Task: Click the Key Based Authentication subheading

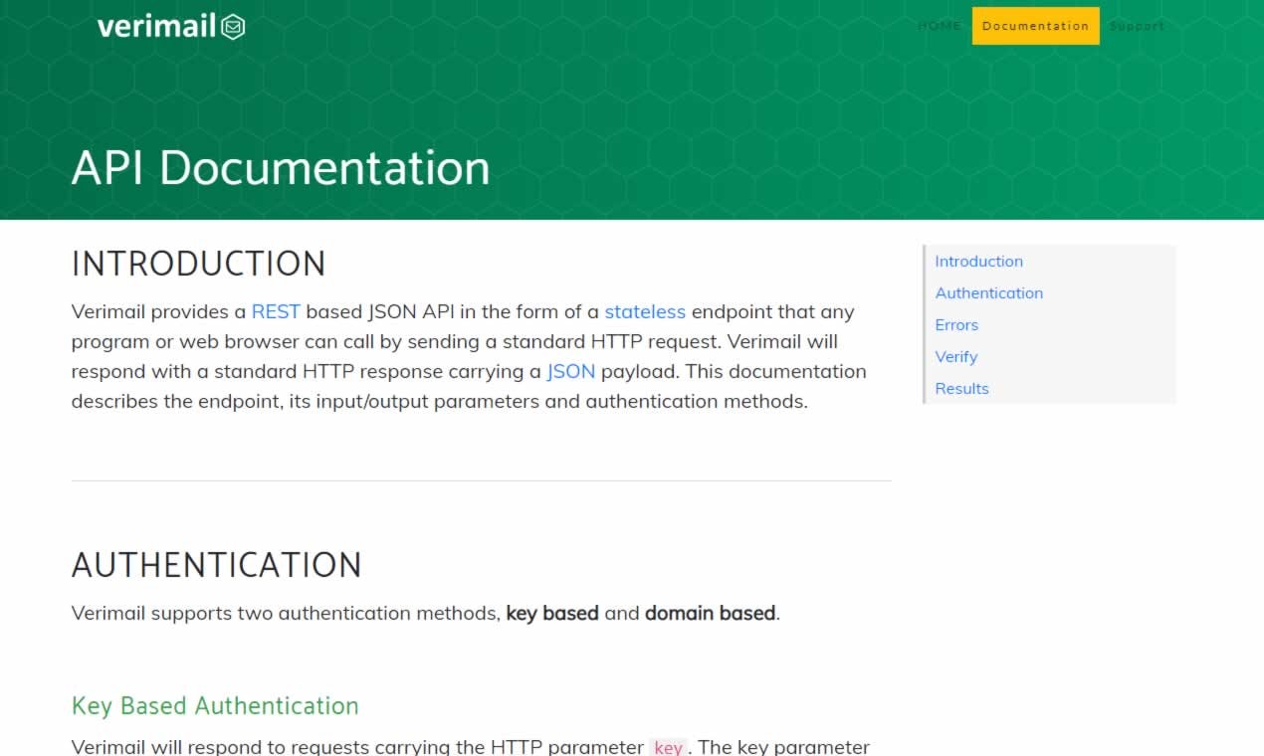Action: pos(215,705)
